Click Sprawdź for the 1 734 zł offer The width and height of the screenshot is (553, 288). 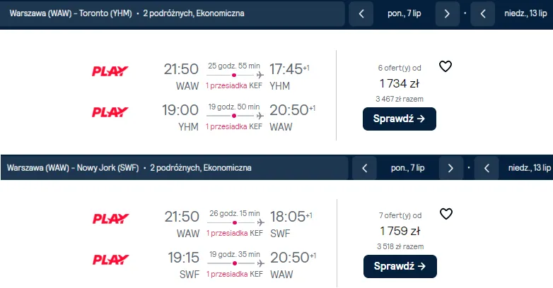tap(400, 119)
